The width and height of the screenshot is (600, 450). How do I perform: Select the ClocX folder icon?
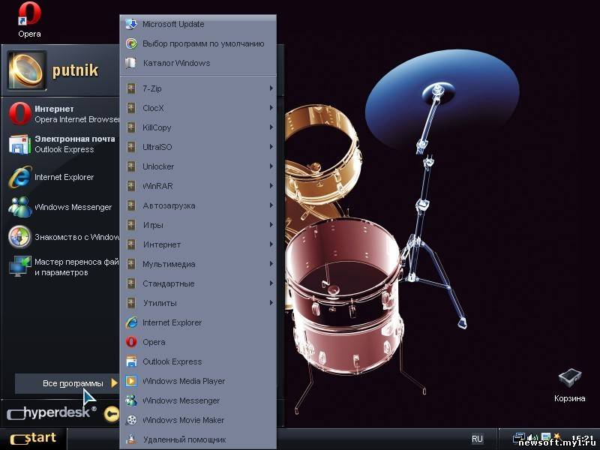pos(131,108)
